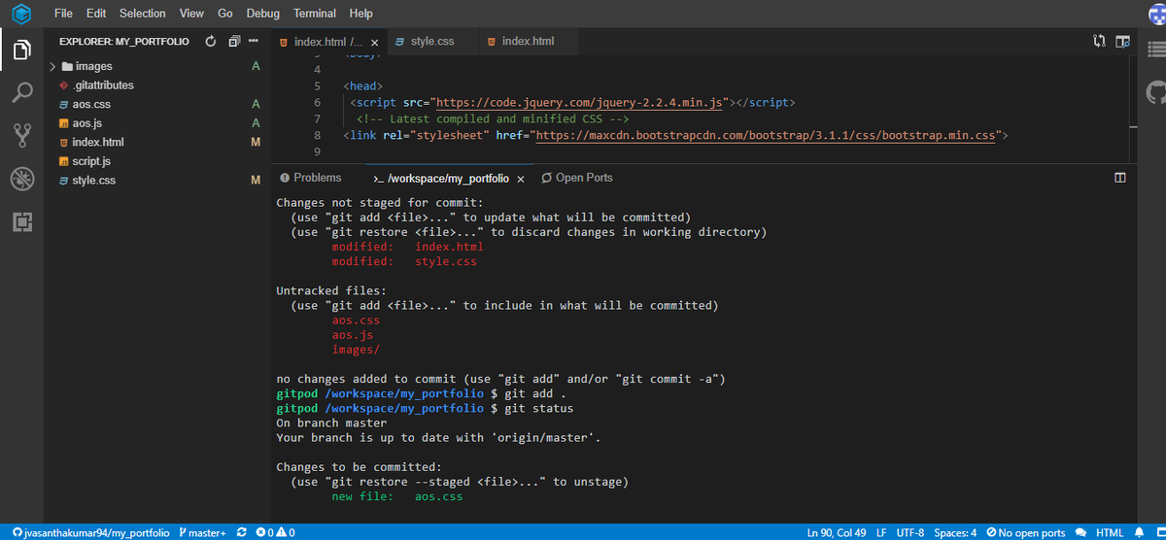Change the LF end-of-line setting
This screenshot has width=1166, height=540.
882,532
